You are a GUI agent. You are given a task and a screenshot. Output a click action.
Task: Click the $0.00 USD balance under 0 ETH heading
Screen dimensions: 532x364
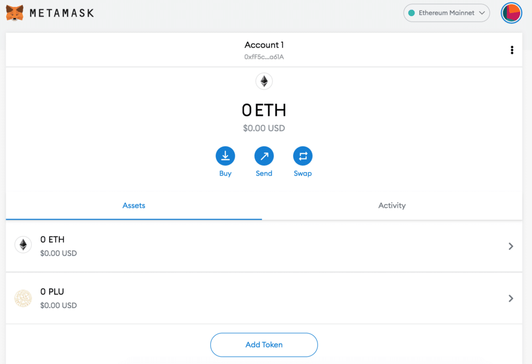264,128
